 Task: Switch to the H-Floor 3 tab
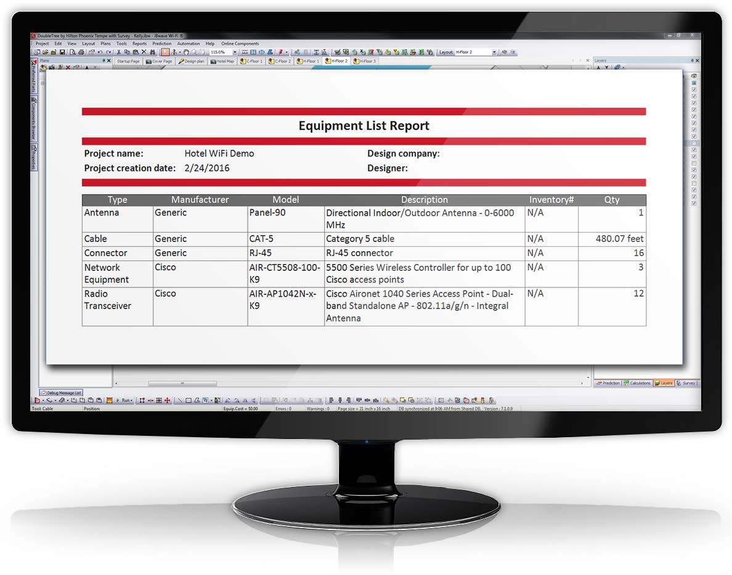pos(365,61)
